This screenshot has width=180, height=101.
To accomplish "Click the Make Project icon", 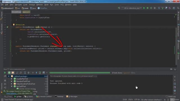I will [x=119, y=8].
